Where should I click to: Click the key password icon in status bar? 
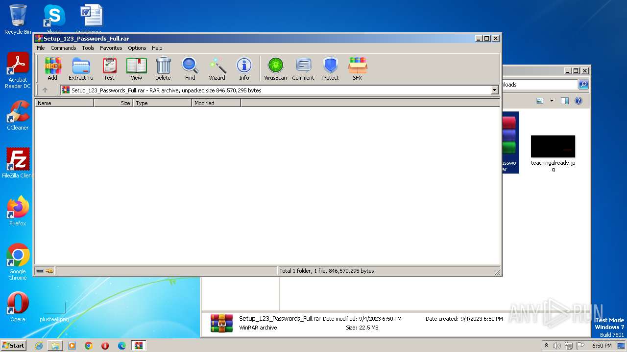pos(49,271)
